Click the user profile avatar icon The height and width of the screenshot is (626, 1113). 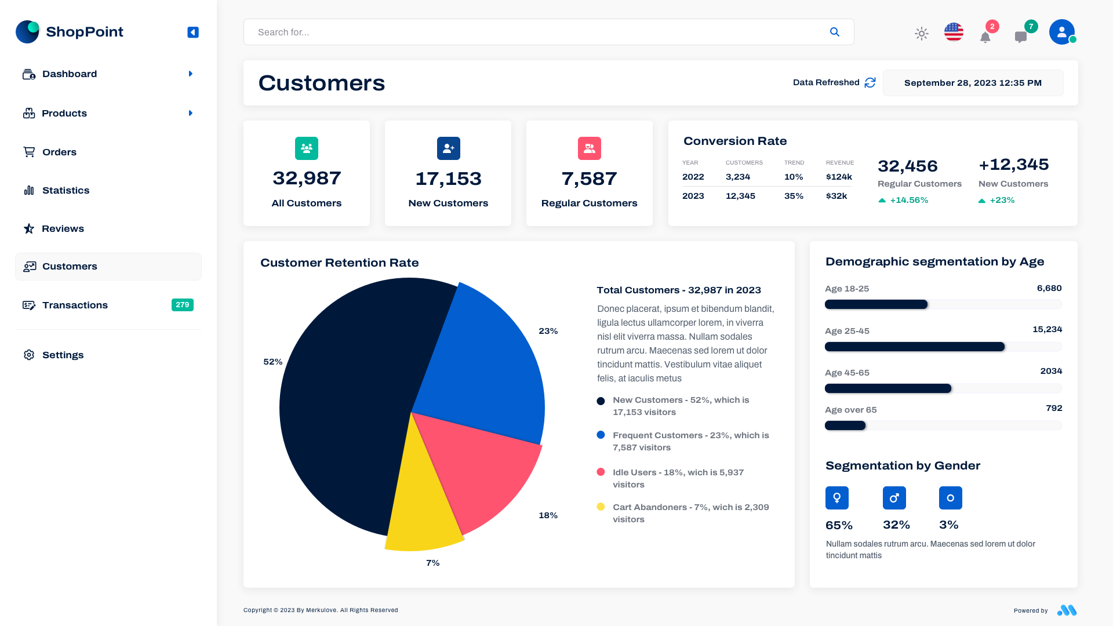1061,32
